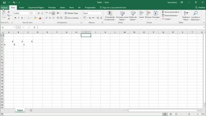Activate the Format Painter brush
Screen dimensions: 206x116
(9, 19)
